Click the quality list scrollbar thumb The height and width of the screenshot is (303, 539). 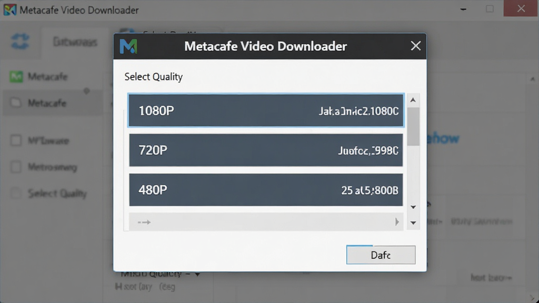point(413,126)
